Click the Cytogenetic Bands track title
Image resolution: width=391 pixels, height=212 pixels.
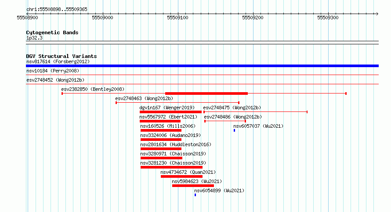pyautogui.click(x=52, y=32)
